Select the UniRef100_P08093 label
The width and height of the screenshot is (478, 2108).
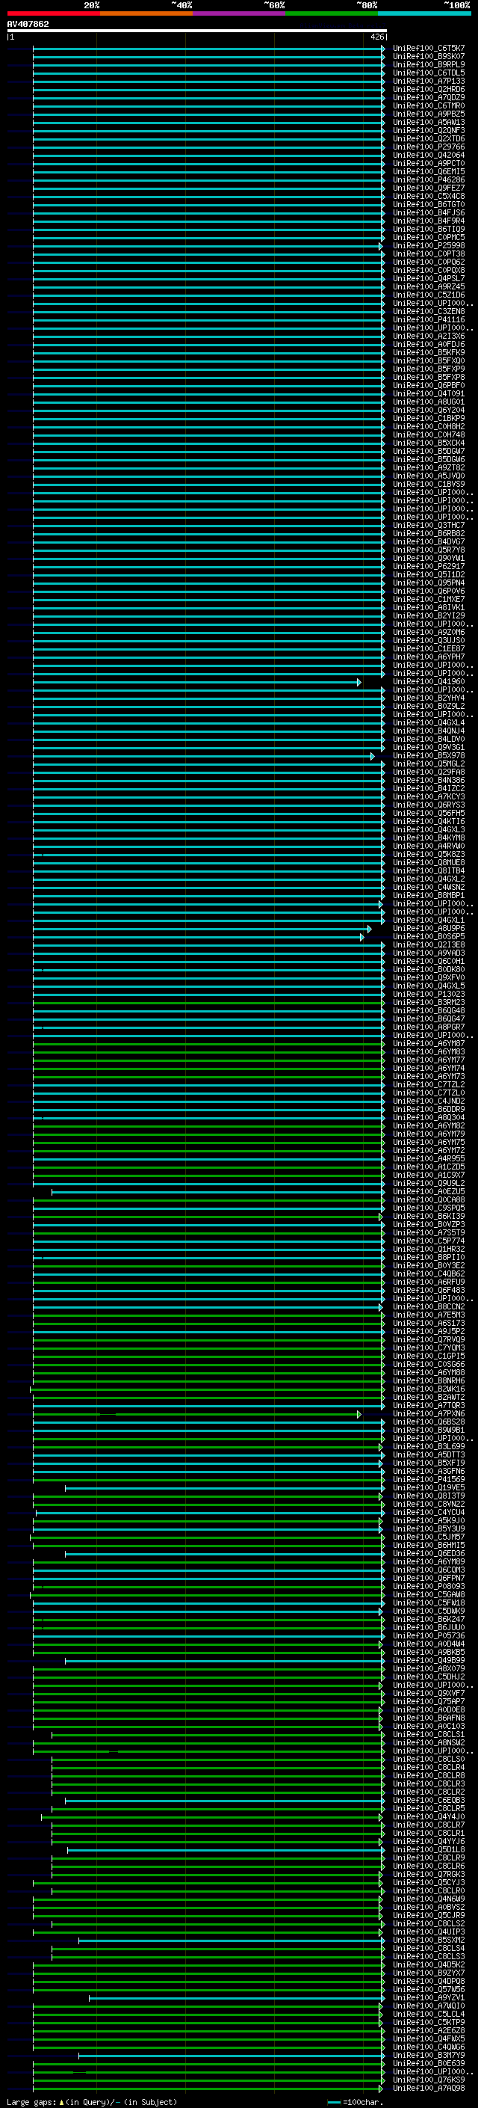[x=429, y=1587]
